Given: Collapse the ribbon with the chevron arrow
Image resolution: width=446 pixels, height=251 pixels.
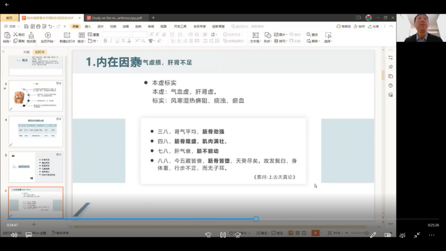Looking at the screenshot, I should [x=391, y=26].
